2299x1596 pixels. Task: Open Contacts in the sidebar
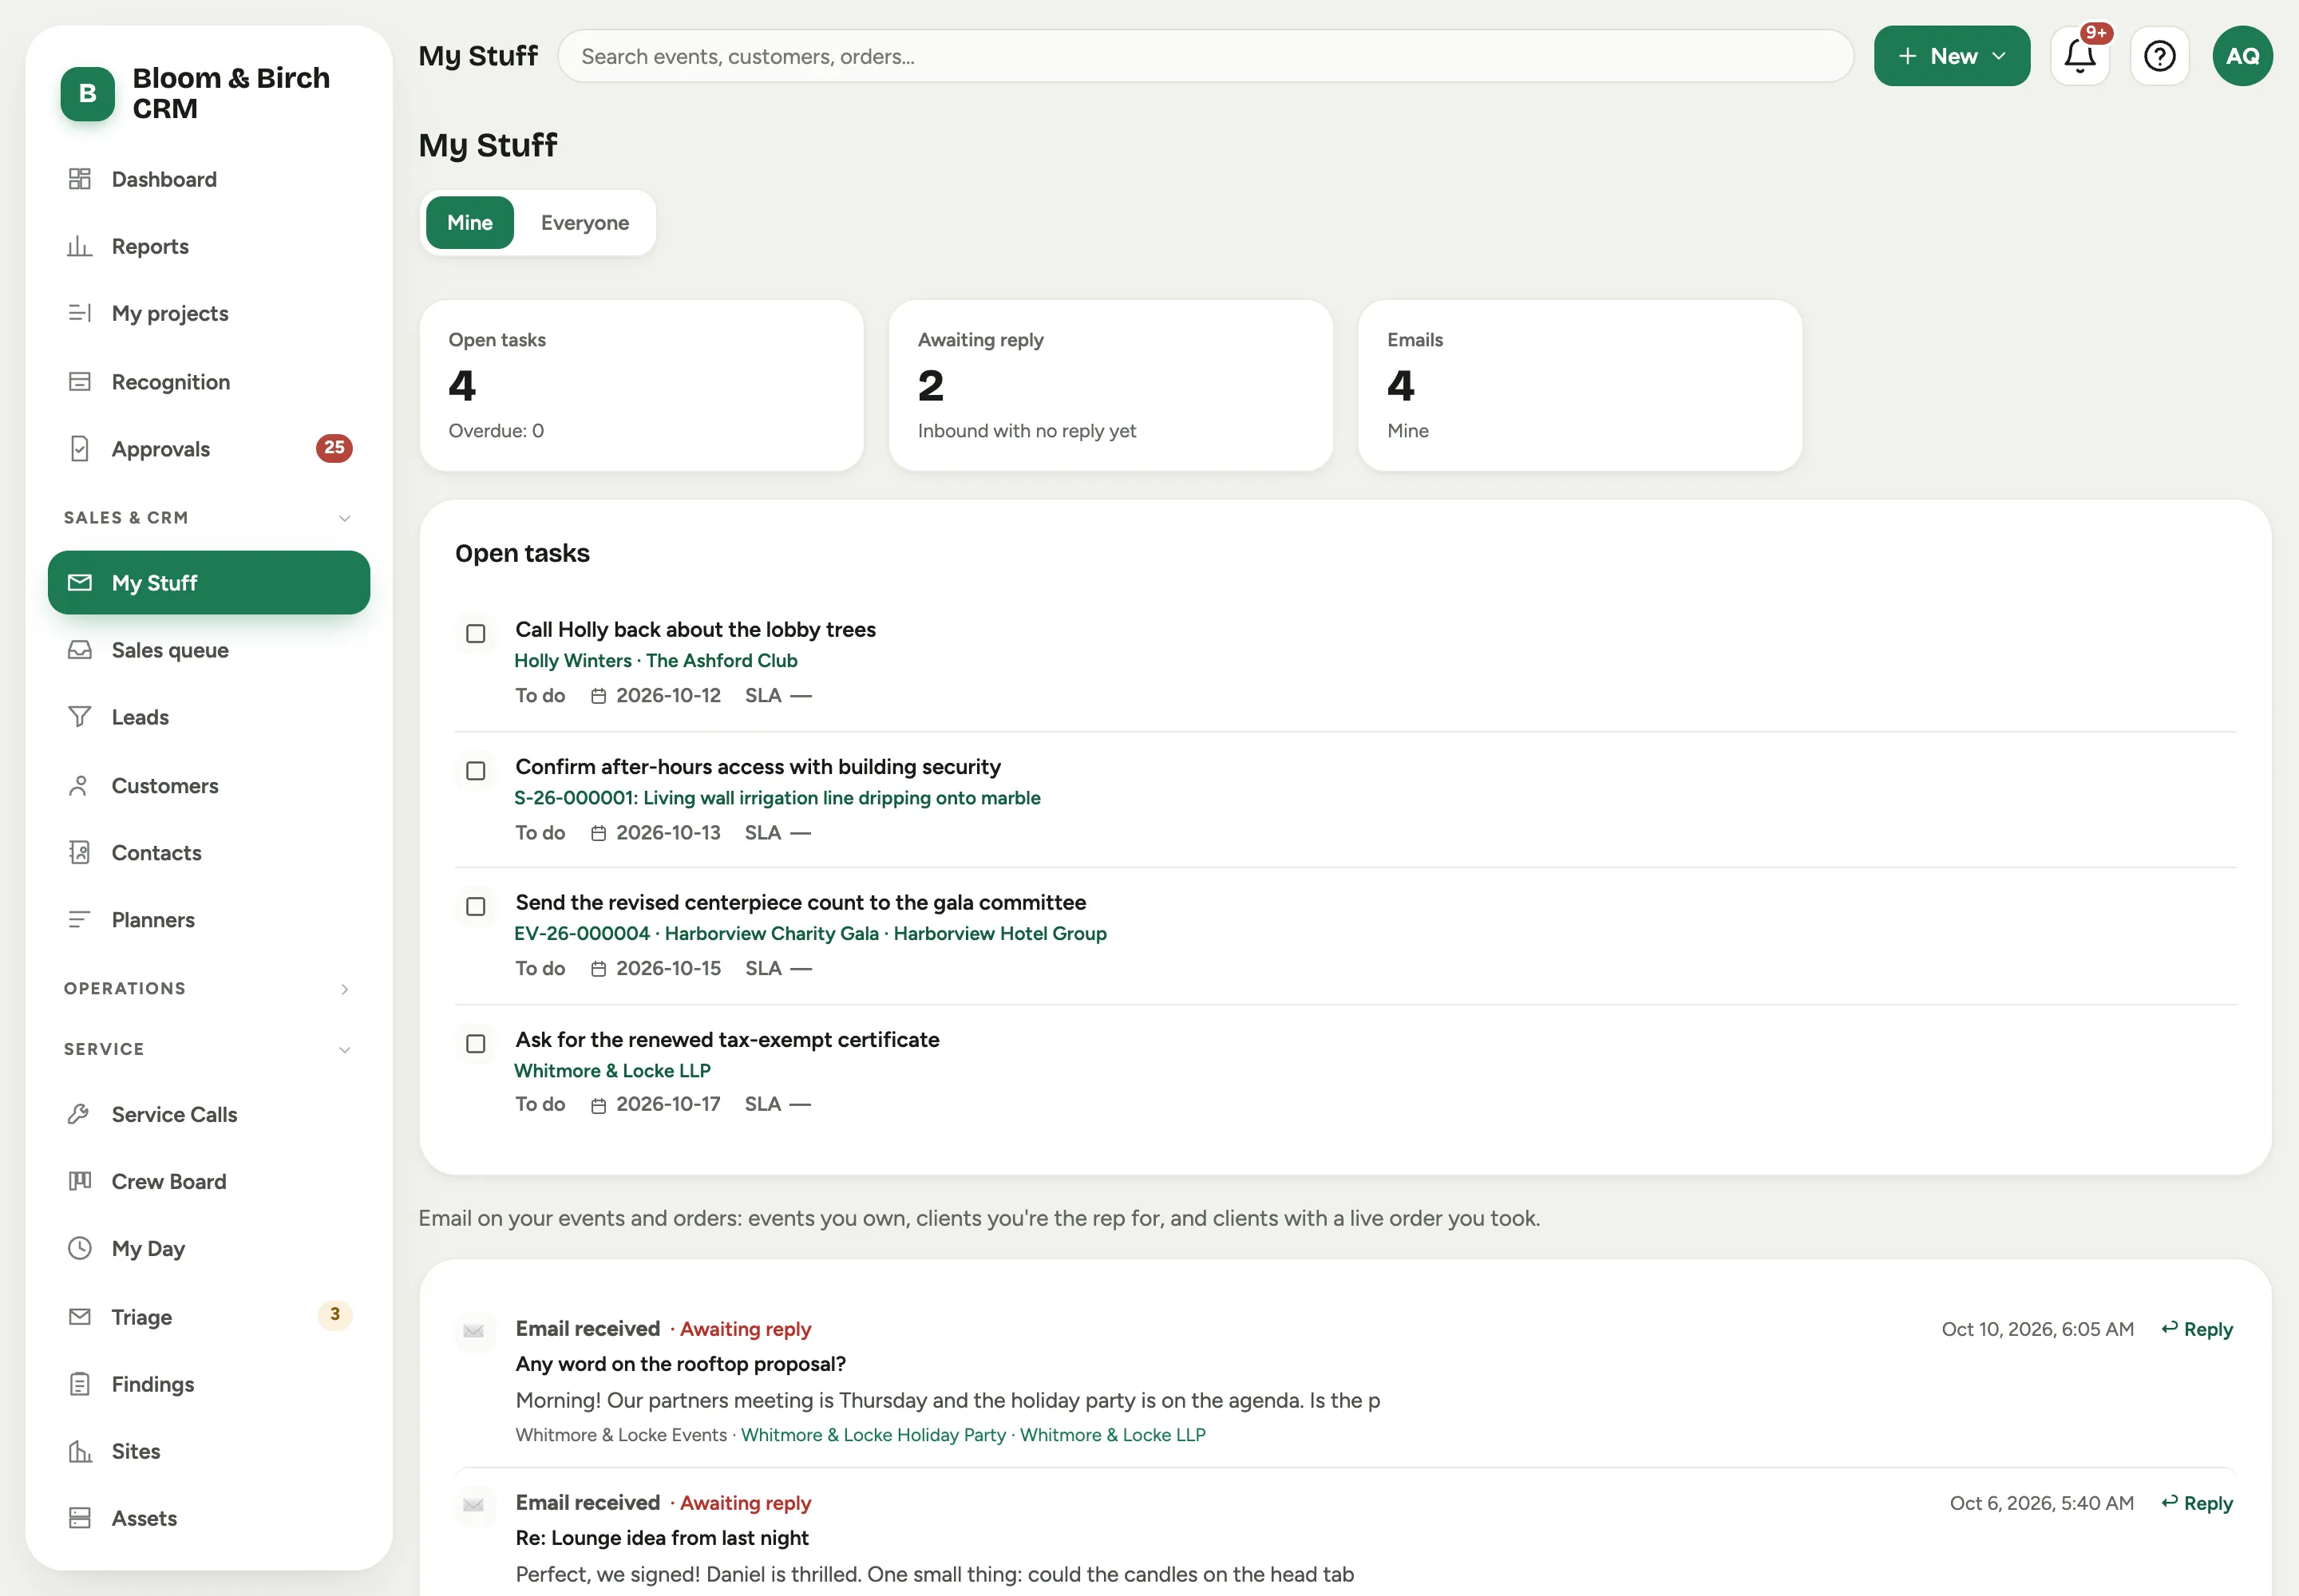click(x=209, y=852)
